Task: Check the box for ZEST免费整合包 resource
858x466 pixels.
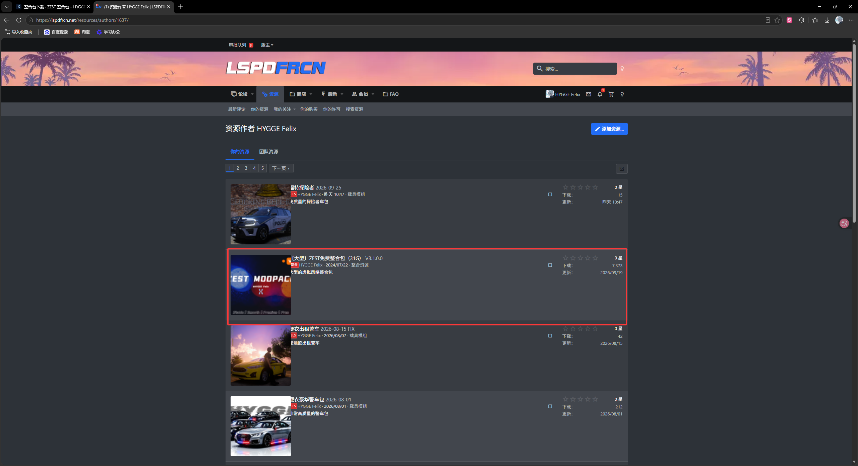Action: [550, 265]
